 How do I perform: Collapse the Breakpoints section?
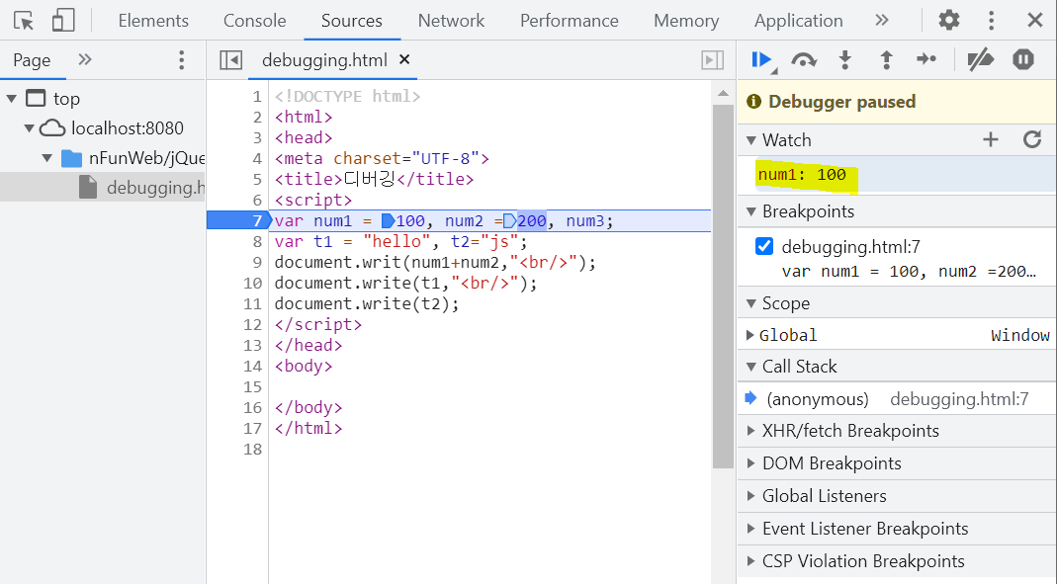[750, 211]
